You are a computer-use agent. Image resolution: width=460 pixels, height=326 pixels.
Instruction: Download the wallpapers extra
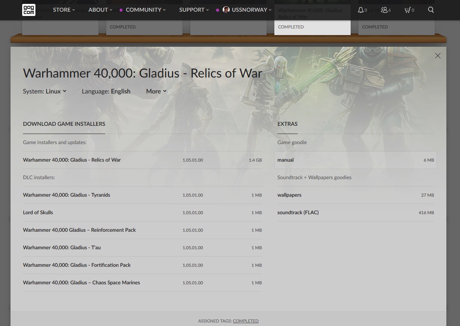(356, 195)
